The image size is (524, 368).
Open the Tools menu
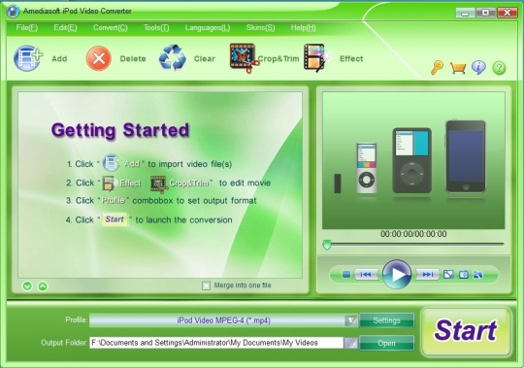pyautogui.click(x=156, y=28)
